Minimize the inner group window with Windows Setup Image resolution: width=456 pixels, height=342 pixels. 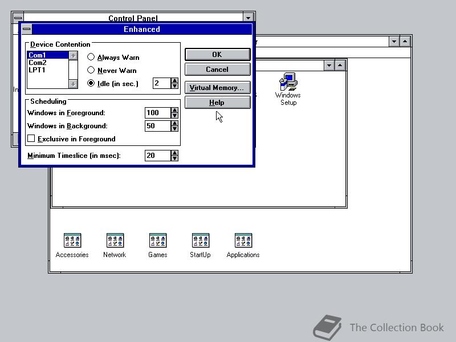[329, 66]
